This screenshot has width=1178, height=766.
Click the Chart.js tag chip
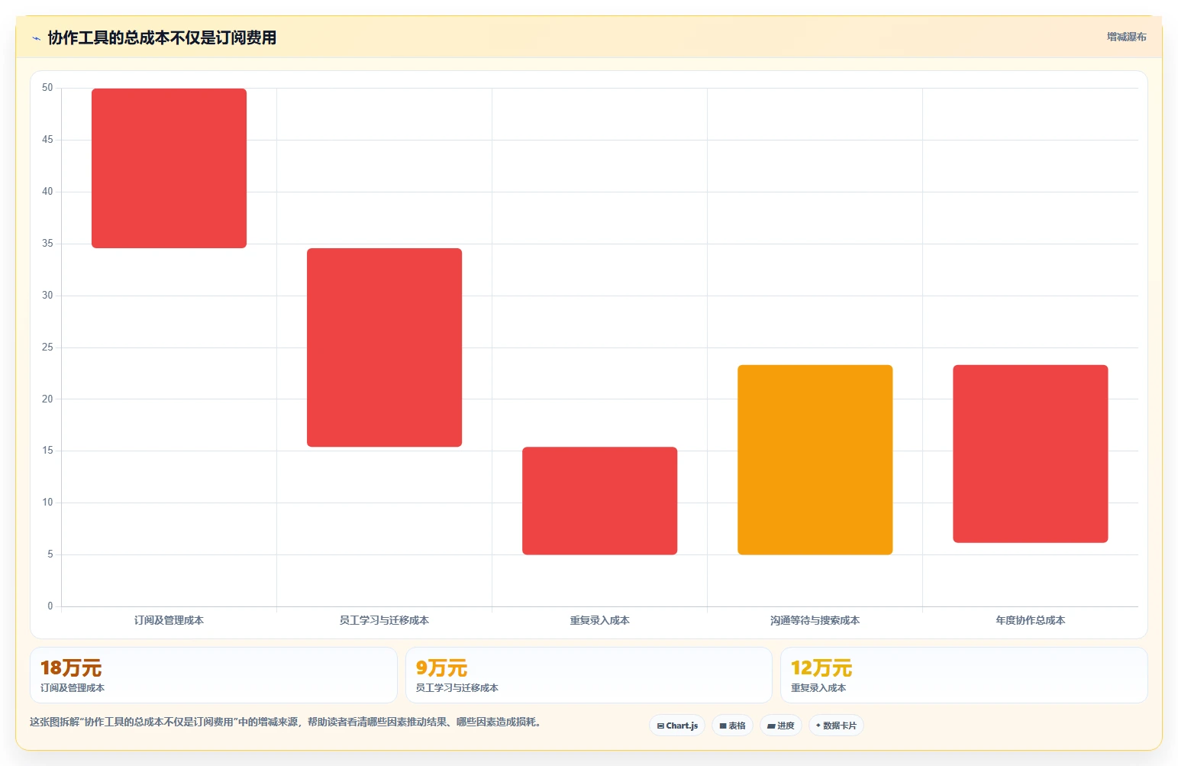[x=677, y=726]
